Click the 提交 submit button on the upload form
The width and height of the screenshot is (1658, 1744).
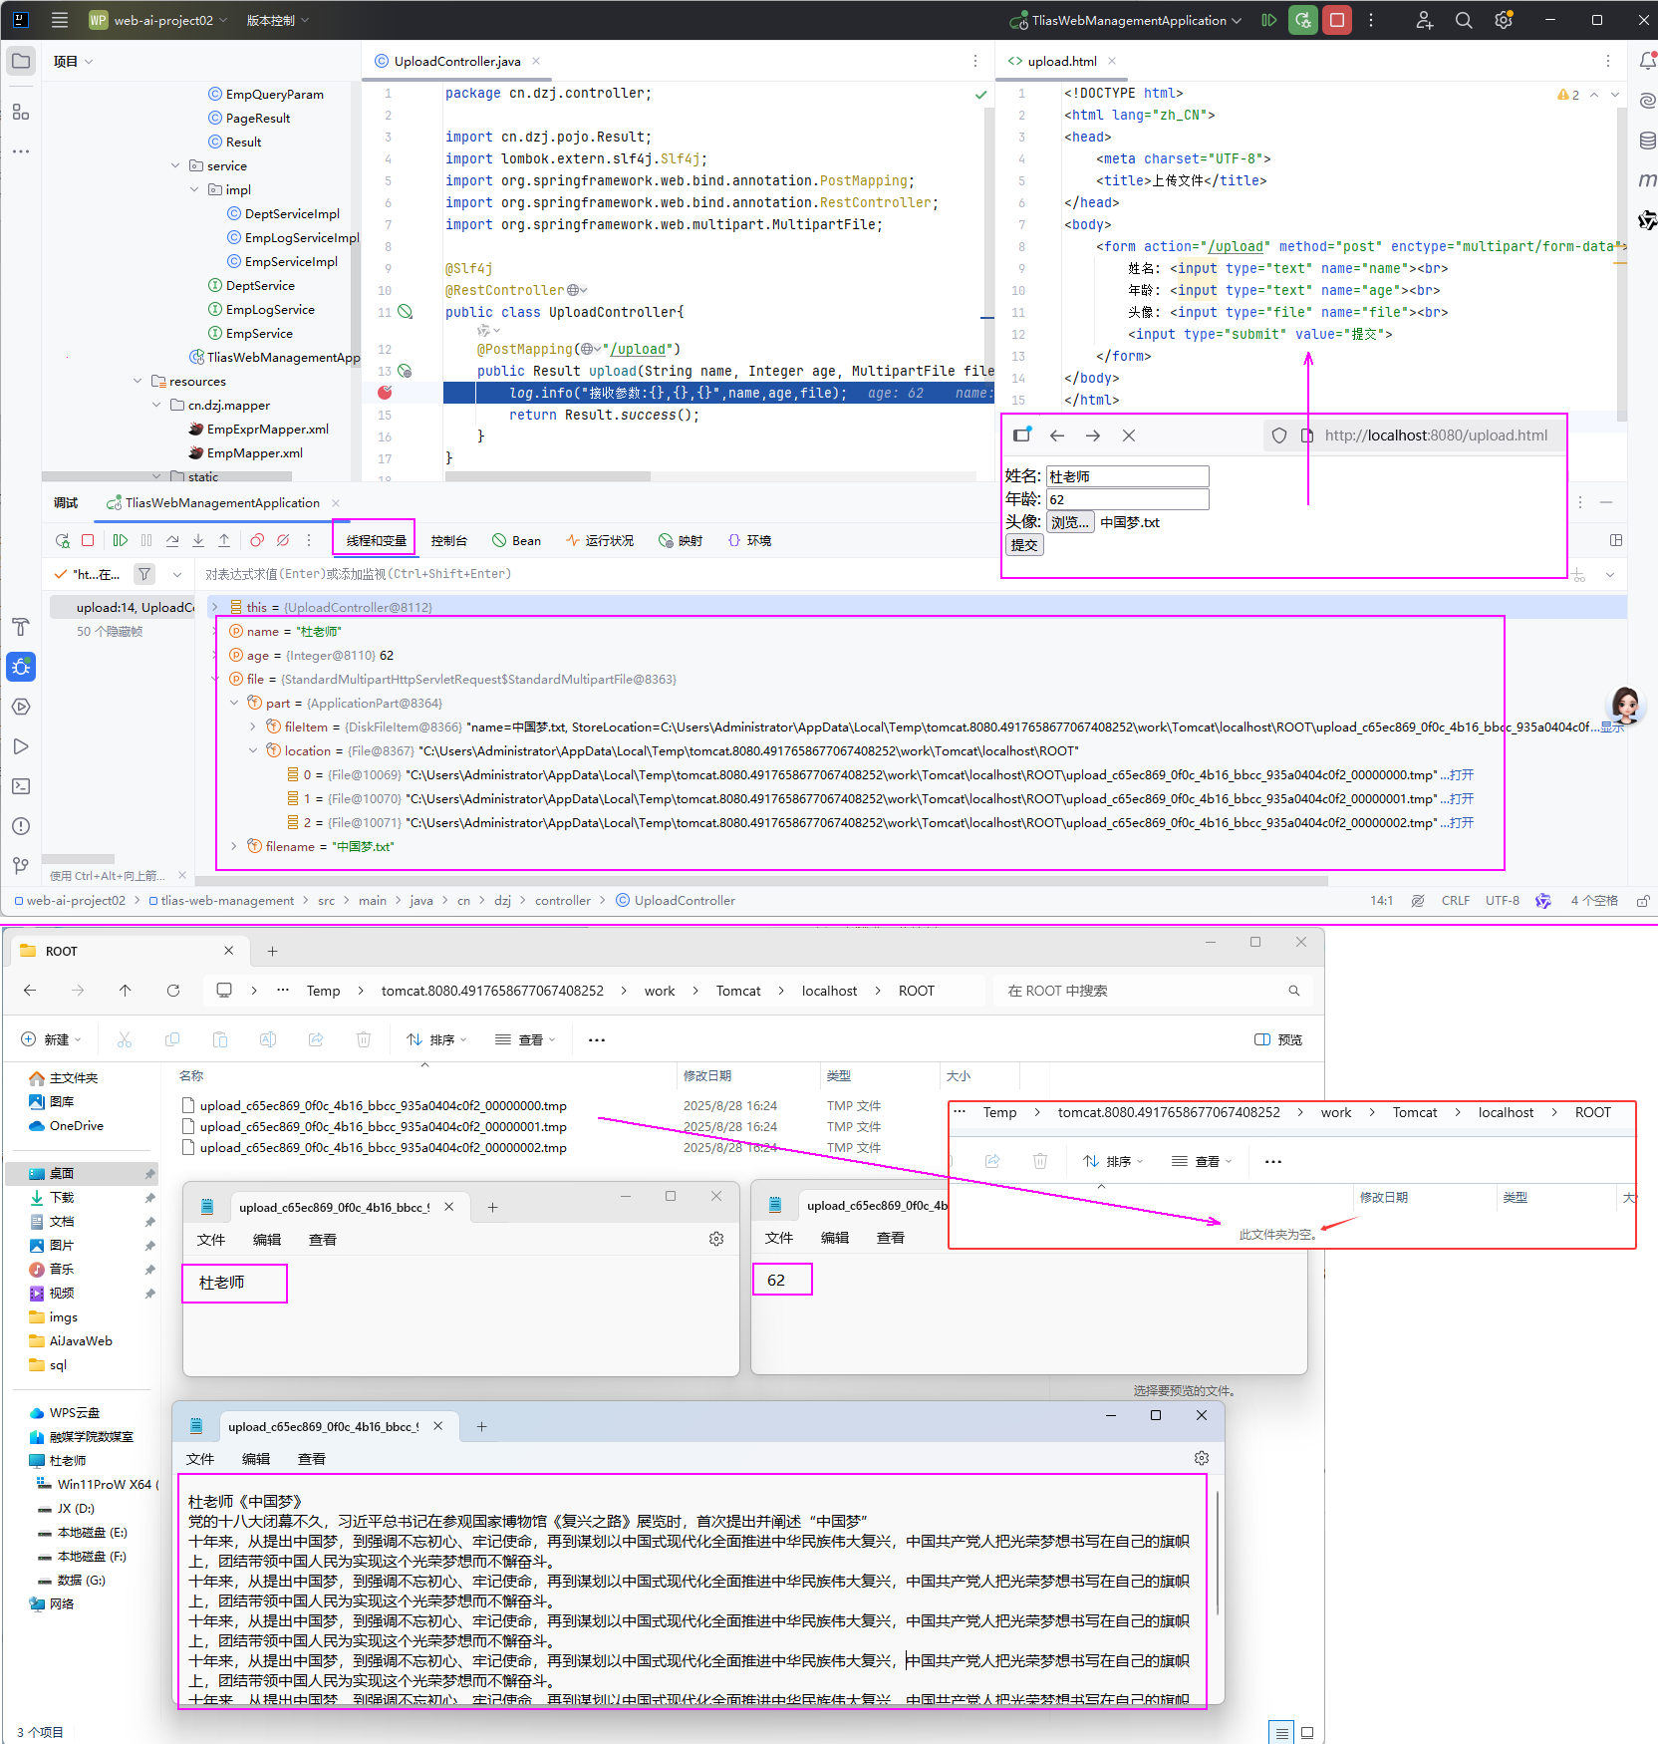(1024, 545)
